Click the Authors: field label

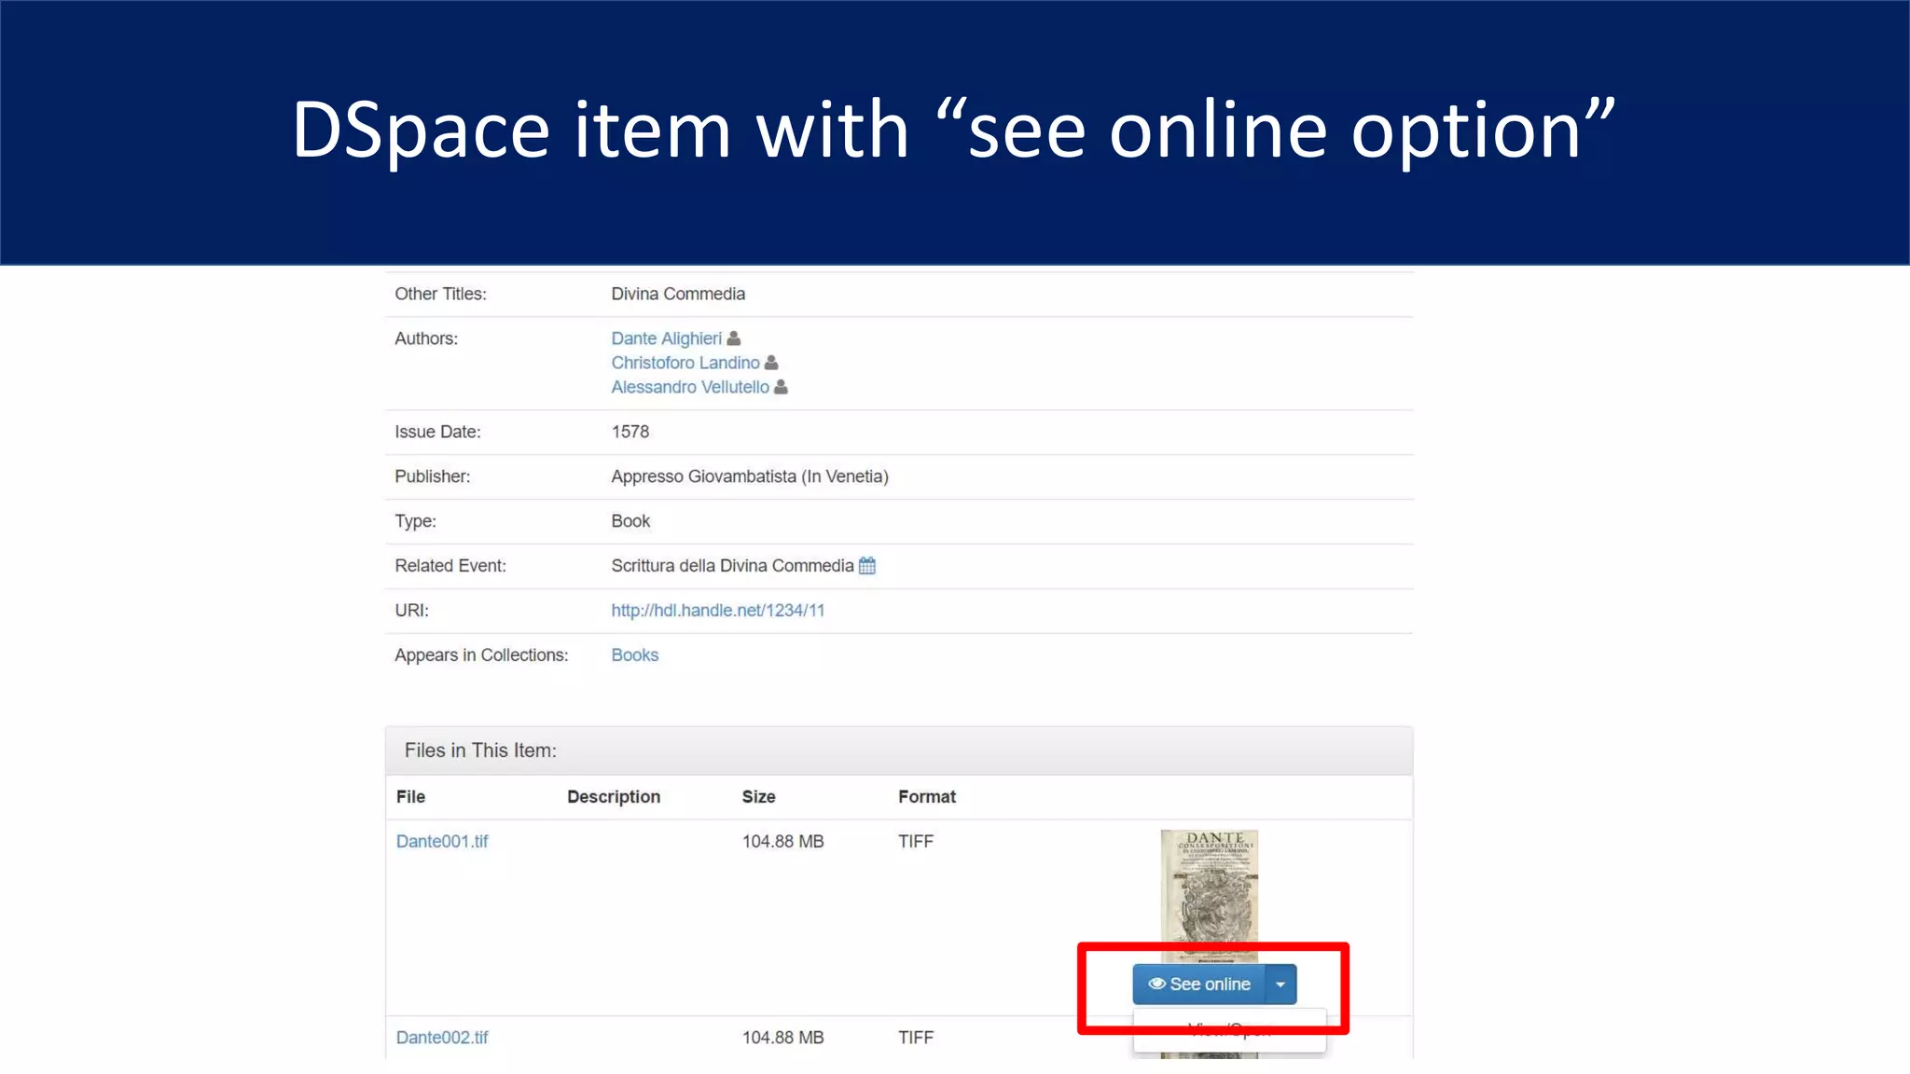point(426,338)
